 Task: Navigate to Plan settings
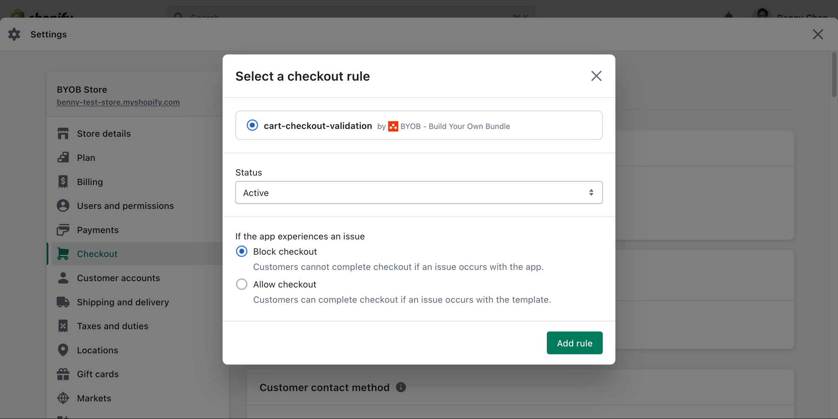[x=86, y=157]
